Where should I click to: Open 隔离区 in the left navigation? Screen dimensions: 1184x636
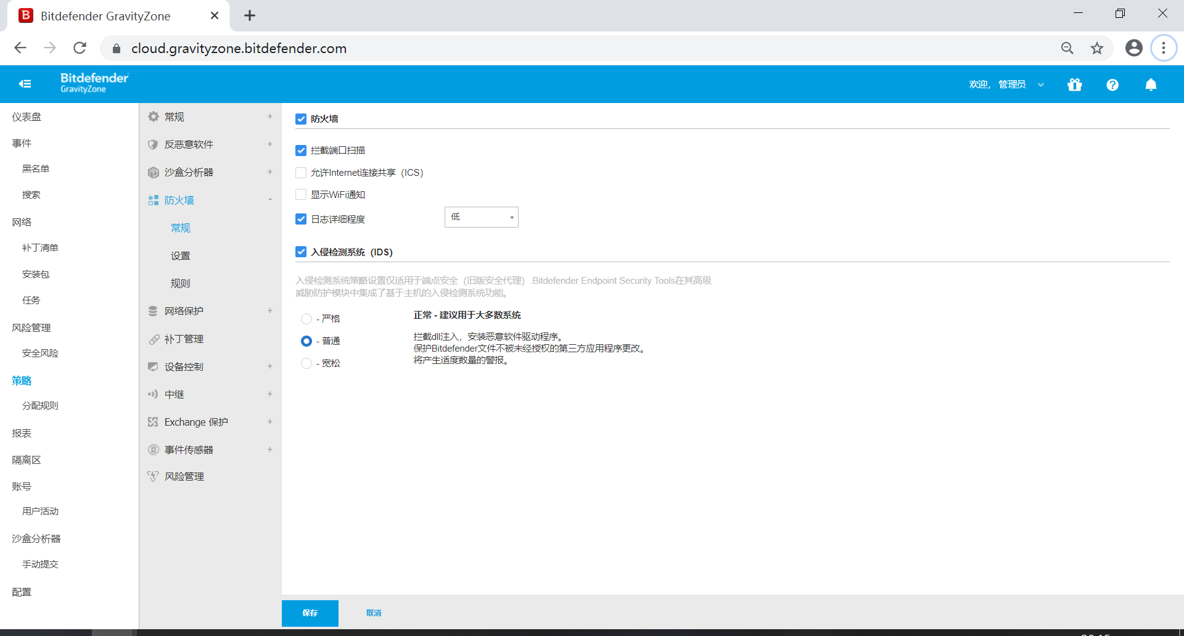coord(27,460)
